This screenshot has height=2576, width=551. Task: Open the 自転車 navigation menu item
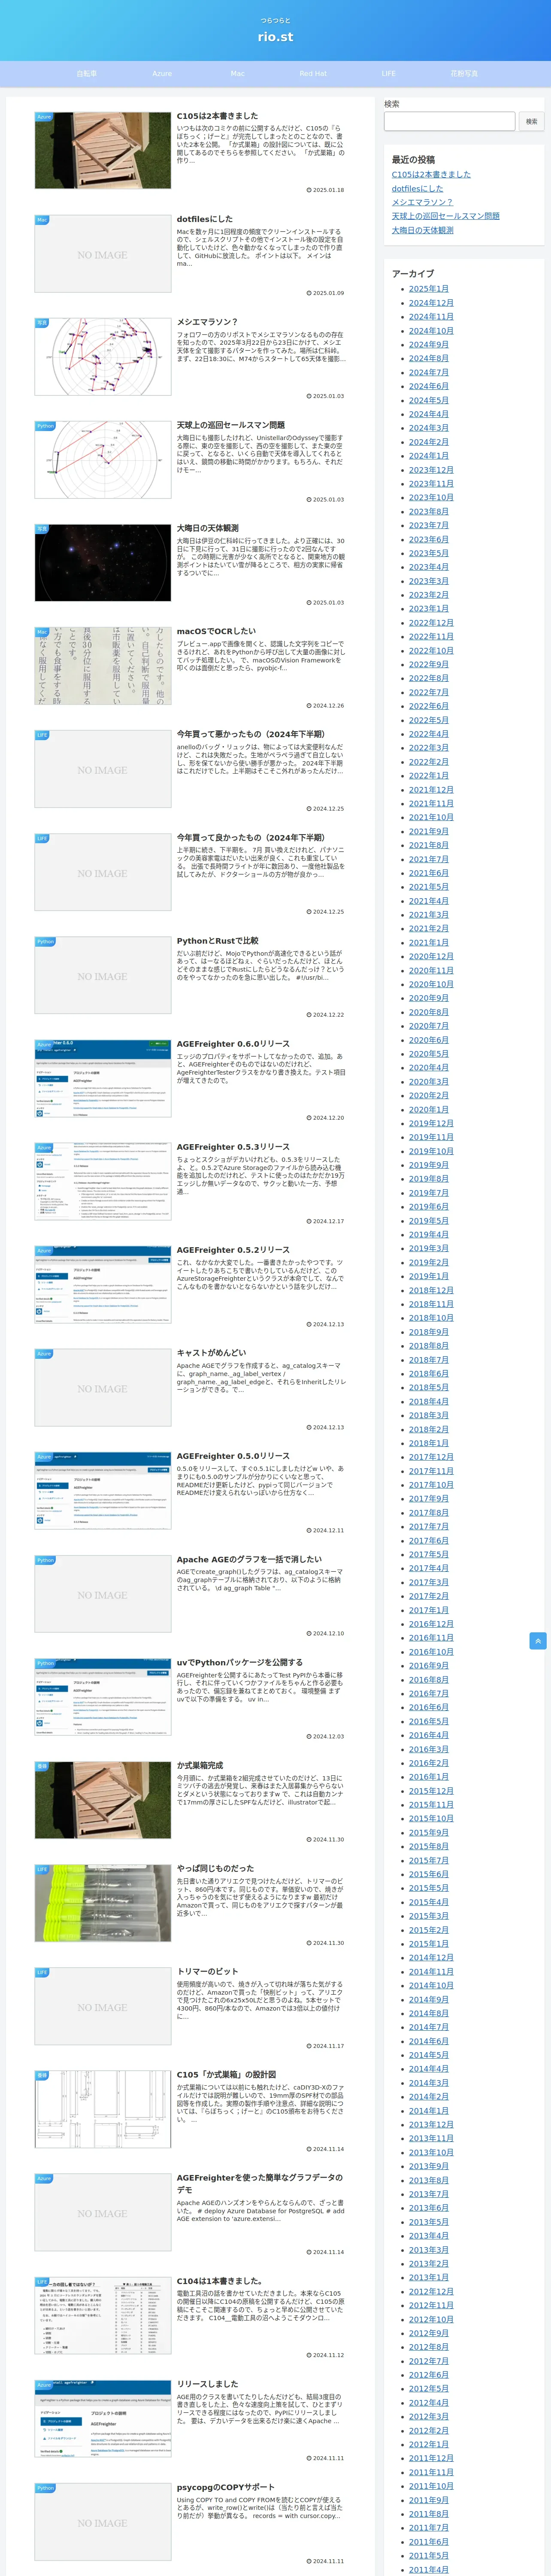tap(87, 74)
